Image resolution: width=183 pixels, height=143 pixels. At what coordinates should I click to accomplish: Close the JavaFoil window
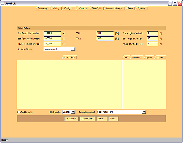point(180,3)
